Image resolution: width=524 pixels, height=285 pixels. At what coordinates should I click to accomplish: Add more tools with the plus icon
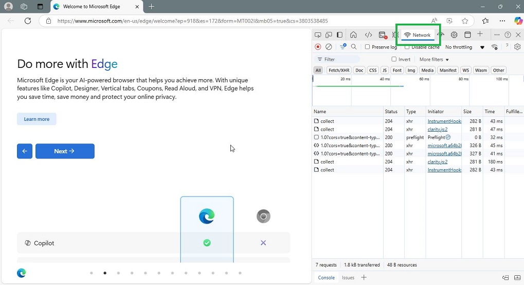tap(480, 34)
